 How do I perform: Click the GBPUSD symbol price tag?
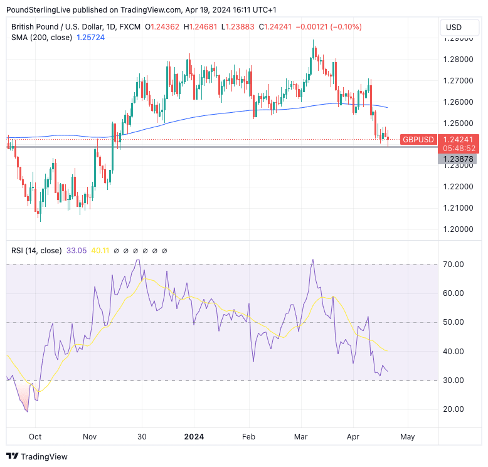pos(417,139)
